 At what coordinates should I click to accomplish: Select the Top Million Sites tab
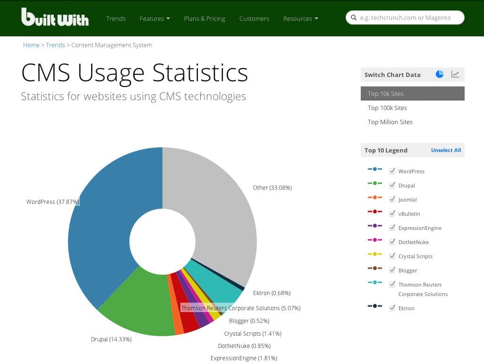point(412,122)
